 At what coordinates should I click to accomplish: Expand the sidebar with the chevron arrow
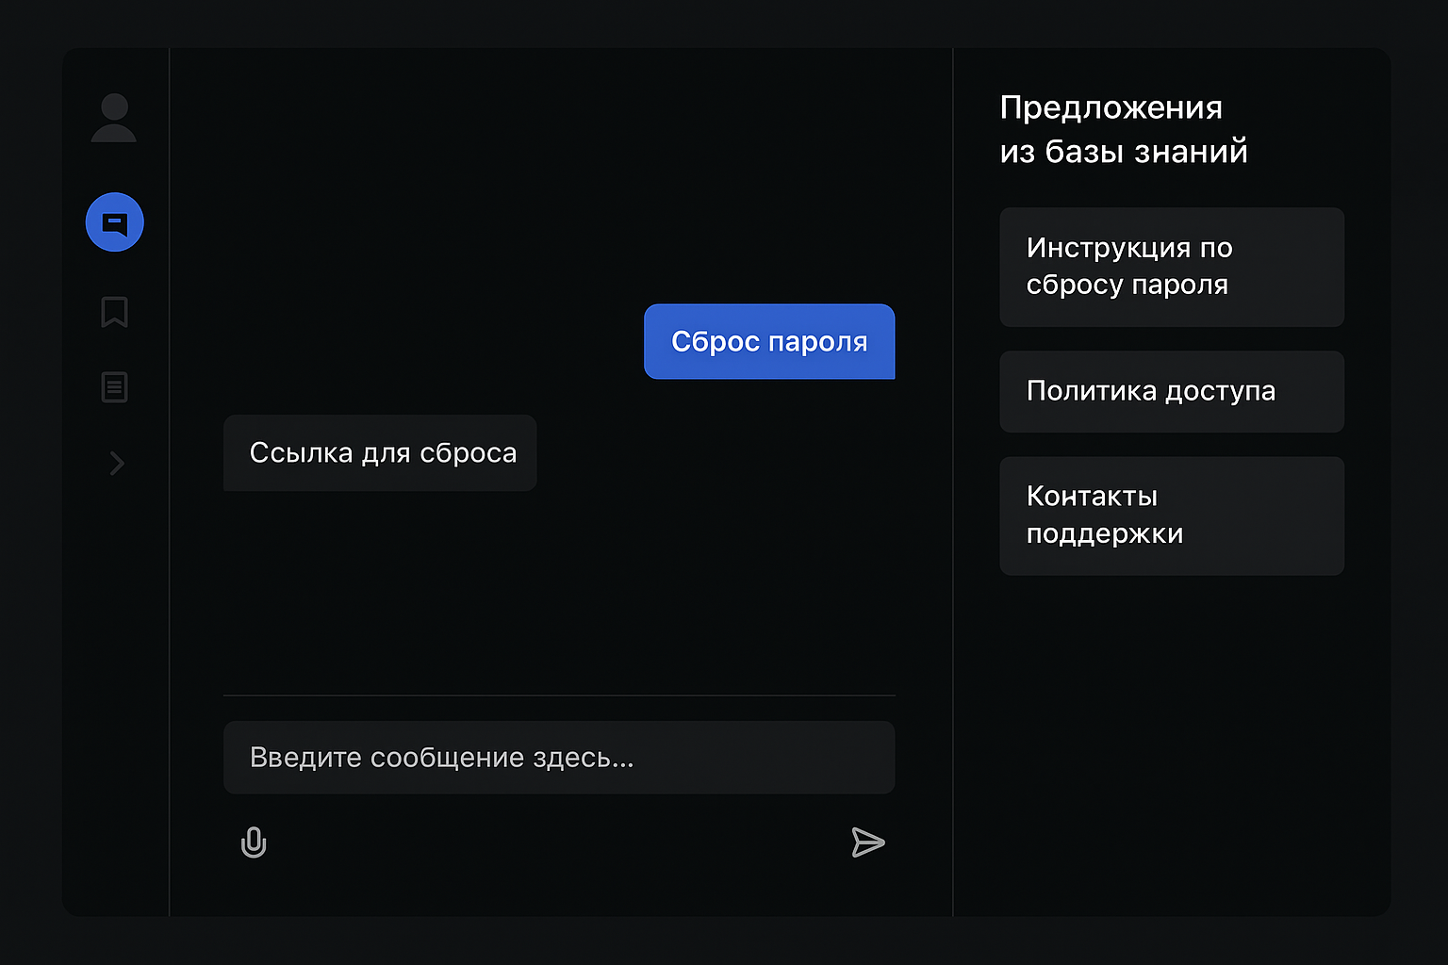click(x=117, y=463)
